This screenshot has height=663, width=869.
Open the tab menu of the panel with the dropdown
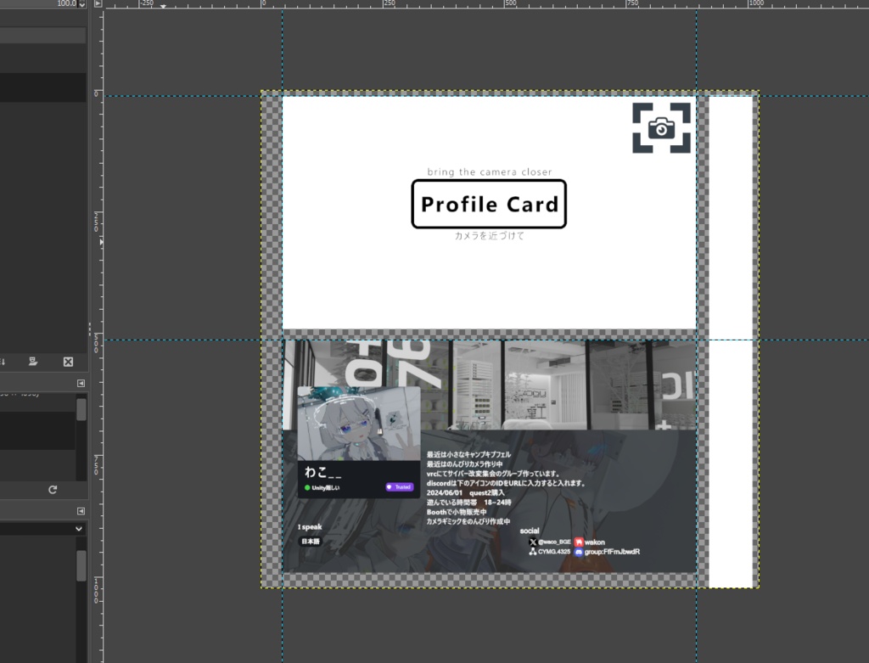coord(81,510)
